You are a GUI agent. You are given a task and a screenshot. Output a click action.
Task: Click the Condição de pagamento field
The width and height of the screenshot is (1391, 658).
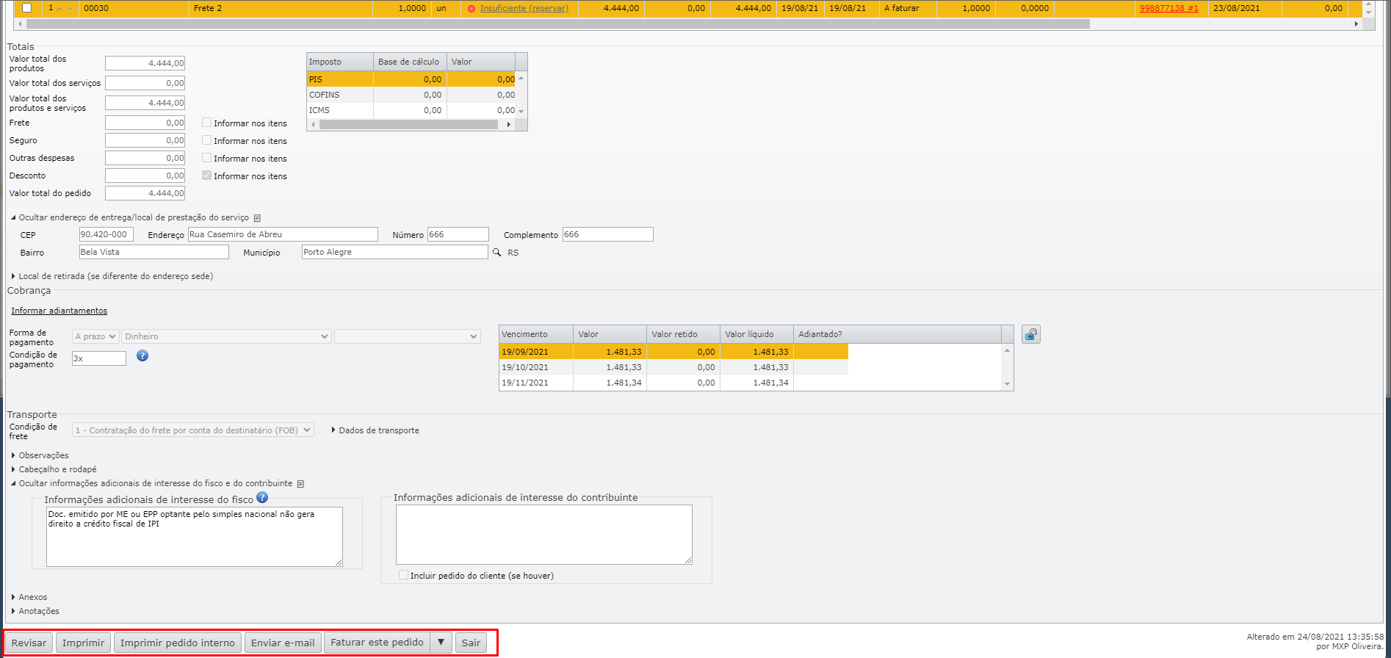[x=99, y=358]
